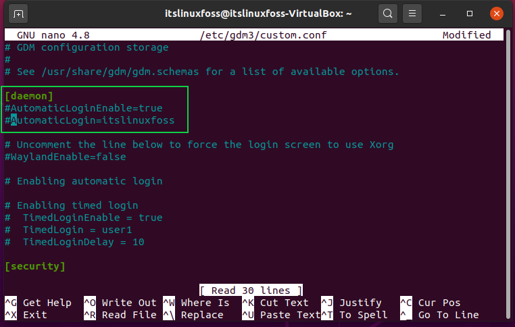
Task: Close the terminal window
Action: pos(496,14)
